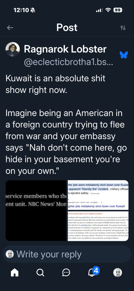Open the Ragnarok Lobster display name
The height and width of the screenshot is (291, 134).
click(x=65, y=49)
